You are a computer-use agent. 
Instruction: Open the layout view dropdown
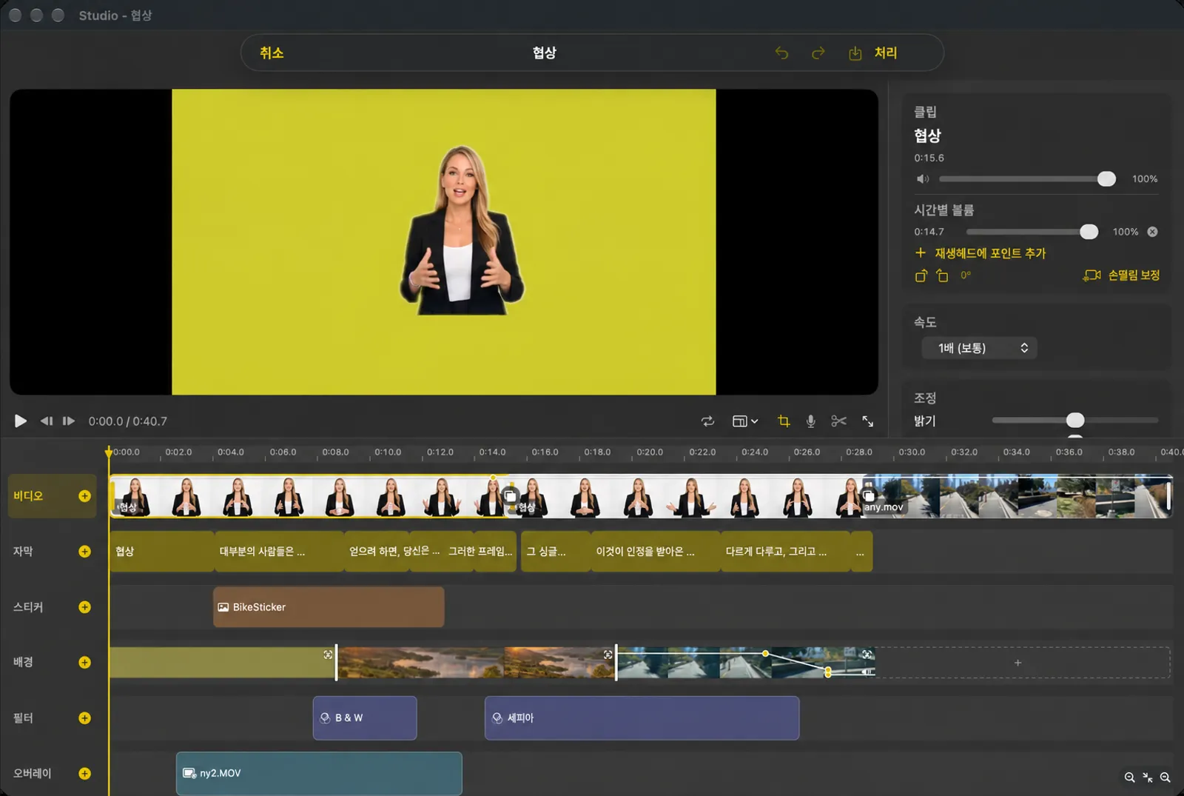(x=745, y=421)
